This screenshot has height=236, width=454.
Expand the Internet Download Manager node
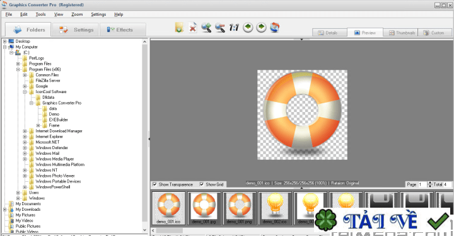click(25, 131)
